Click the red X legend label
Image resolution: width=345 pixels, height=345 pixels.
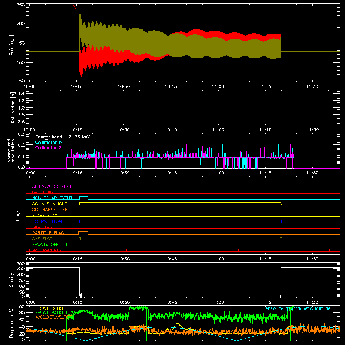coord(75,8)
